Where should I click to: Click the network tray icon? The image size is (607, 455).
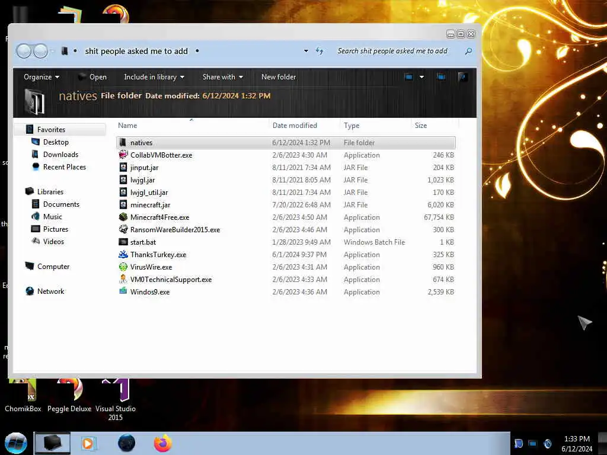coord(533,443)
